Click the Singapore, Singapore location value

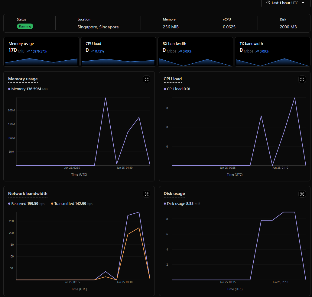[x=98, y=27]
